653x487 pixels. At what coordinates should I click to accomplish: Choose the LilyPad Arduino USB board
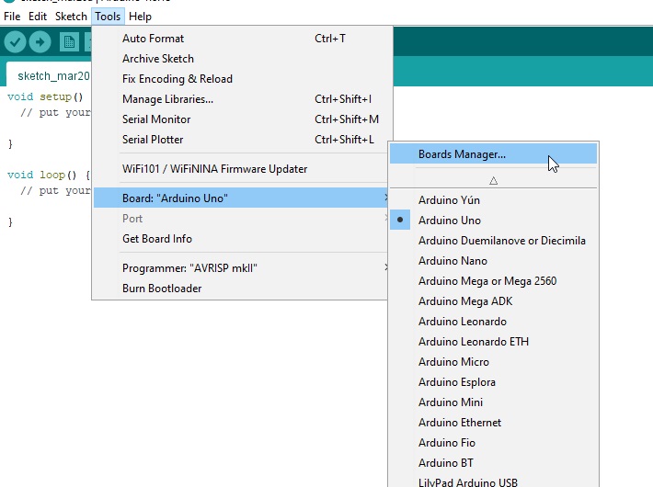494,481
